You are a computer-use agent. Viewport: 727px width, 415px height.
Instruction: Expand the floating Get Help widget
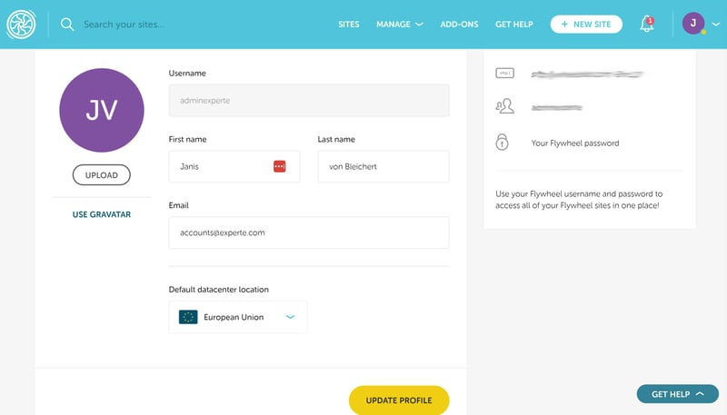coord(677,394)
